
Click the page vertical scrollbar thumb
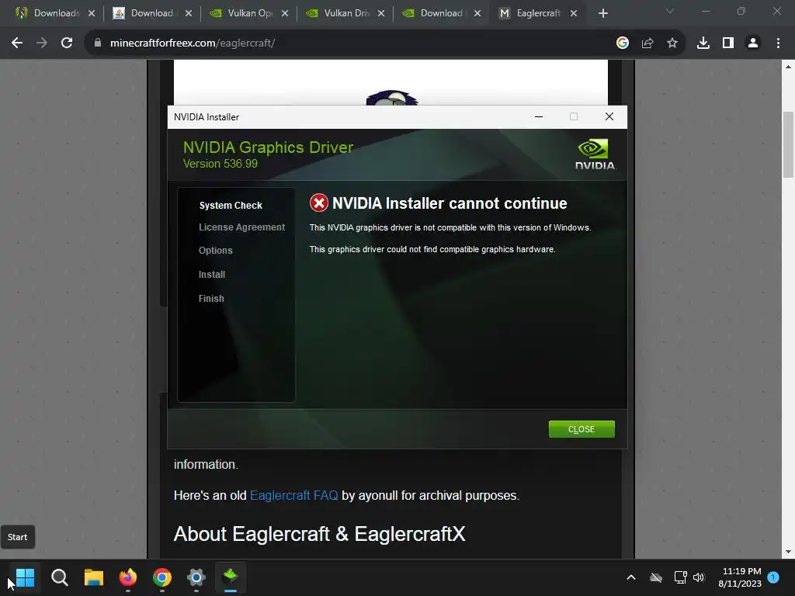[x=788, y=144]
